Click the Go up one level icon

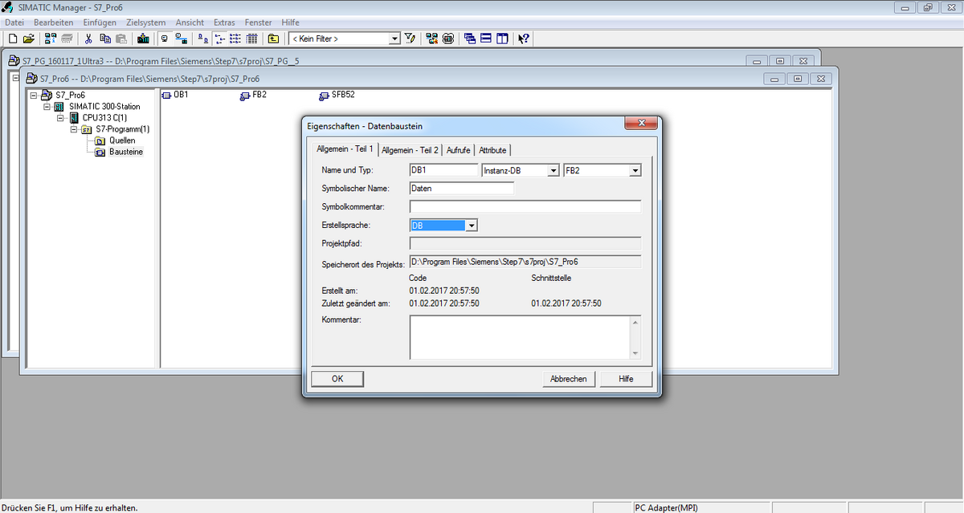[274, 39]
